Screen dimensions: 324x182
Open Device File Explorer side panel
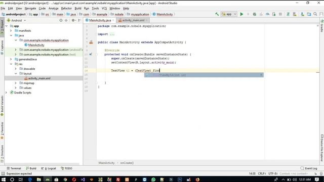pyautogui.click(x=322, y=148)
